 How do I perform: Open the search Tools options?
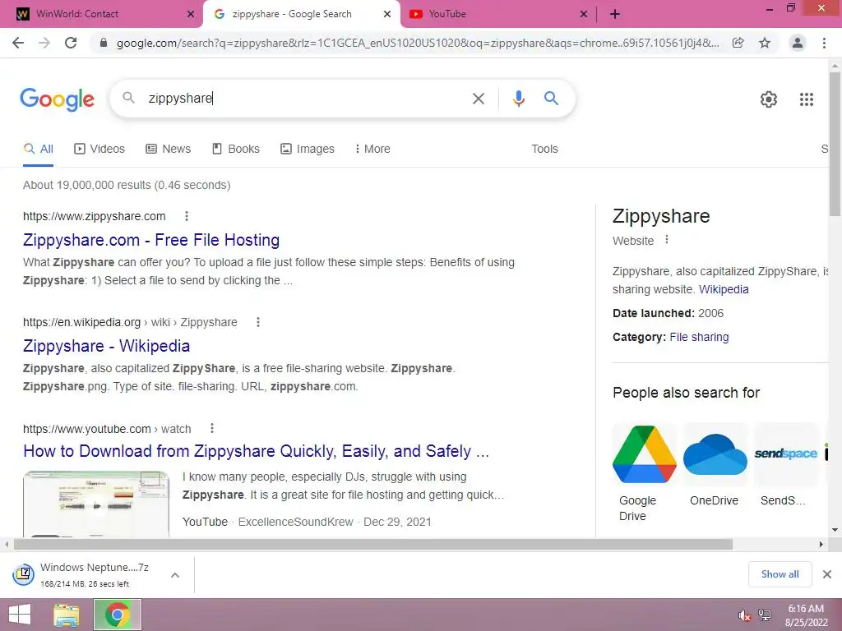coord(544,149)
